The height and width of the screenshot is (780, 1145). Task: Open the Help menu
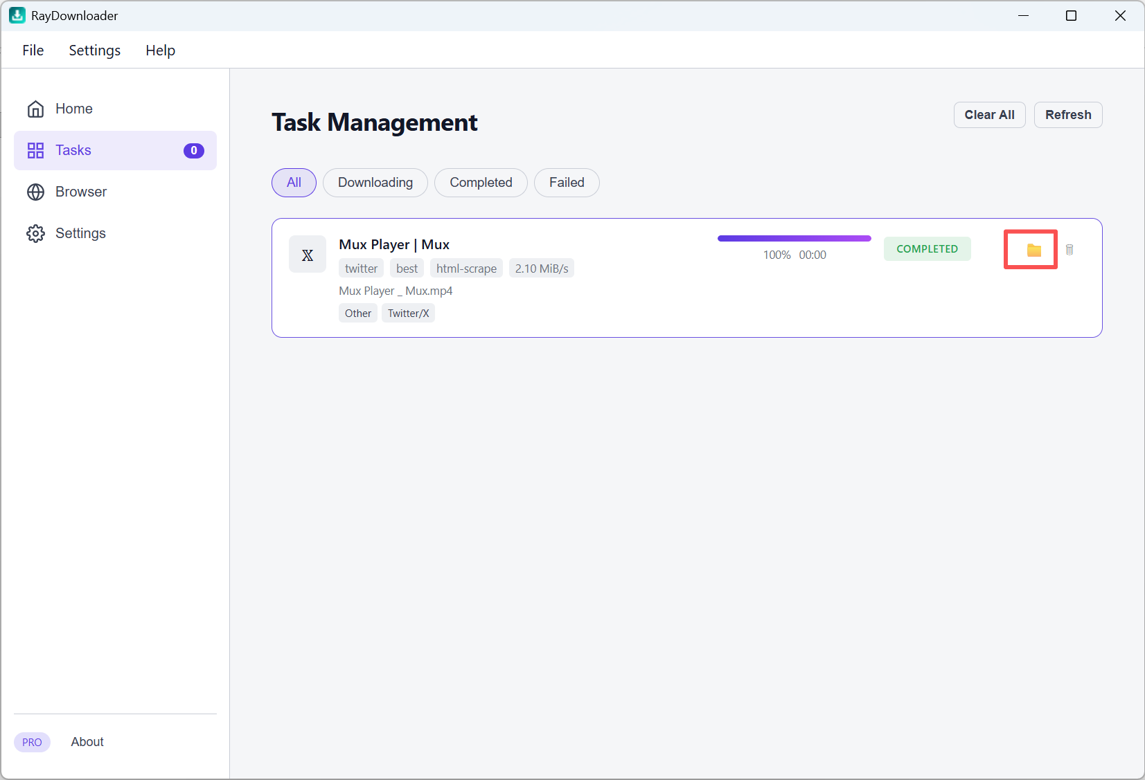click(x=161, y=51)
